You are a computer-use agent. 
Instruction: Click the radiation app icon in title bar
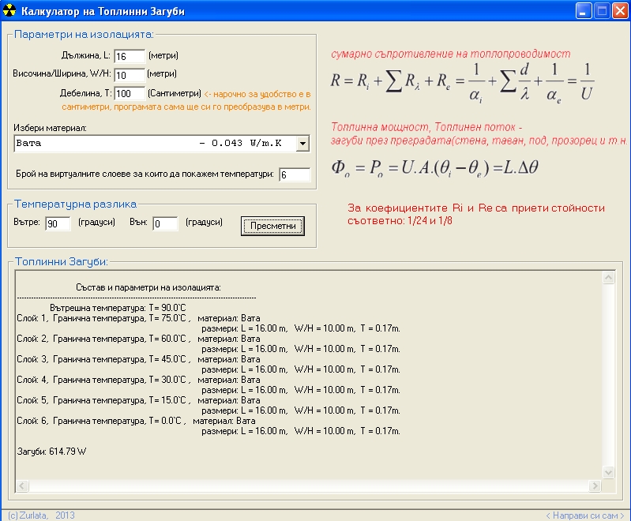click(x=9, y=11)
